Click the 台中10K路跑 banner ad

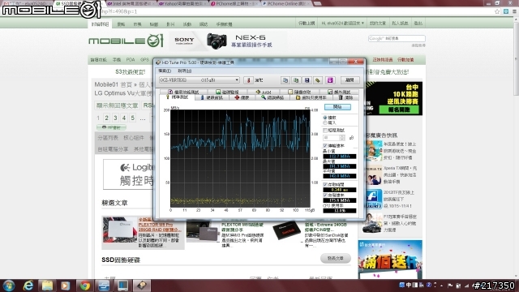click(x=394, y=98)
